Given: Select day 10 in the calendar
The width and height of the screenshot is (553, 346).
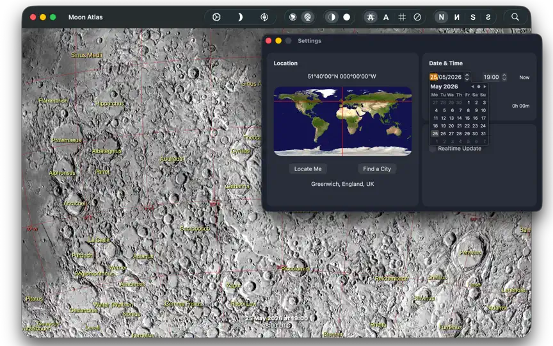Looking at the screenshot, I should coord(483,110).
